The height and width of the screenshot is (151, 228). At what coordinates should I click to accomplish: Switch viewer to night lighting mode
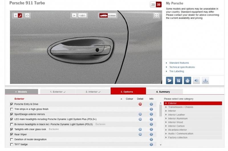point(20,15)
